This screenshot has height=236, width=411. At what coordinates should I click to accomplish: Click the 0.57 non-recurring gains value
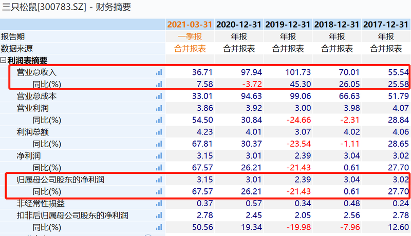(x=254, y=204)
